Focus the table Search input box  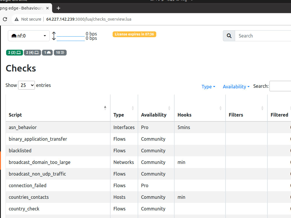(x=280, y=86)
